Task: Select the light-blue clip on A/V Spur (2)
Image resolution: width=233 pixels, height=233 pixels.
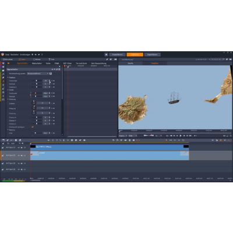Action: (x=110, y=156)
